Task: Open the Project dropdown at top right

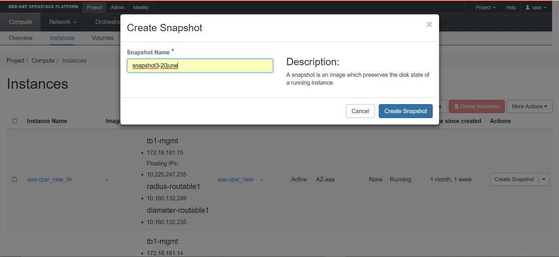Action: click(x=485, y=7)
